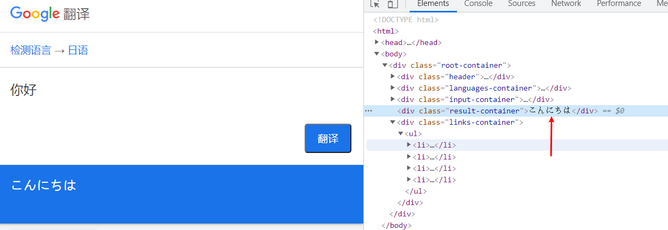
Task: Open the Performance tab
Action: (x=619, y=4)
